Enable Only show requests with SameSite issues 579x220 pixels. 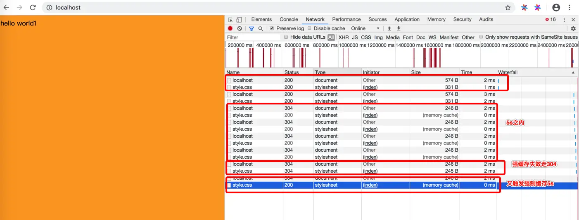tap(481, 37)
